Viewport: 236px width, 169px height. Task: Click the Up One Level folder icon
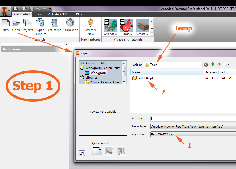[x=212, y=65]
